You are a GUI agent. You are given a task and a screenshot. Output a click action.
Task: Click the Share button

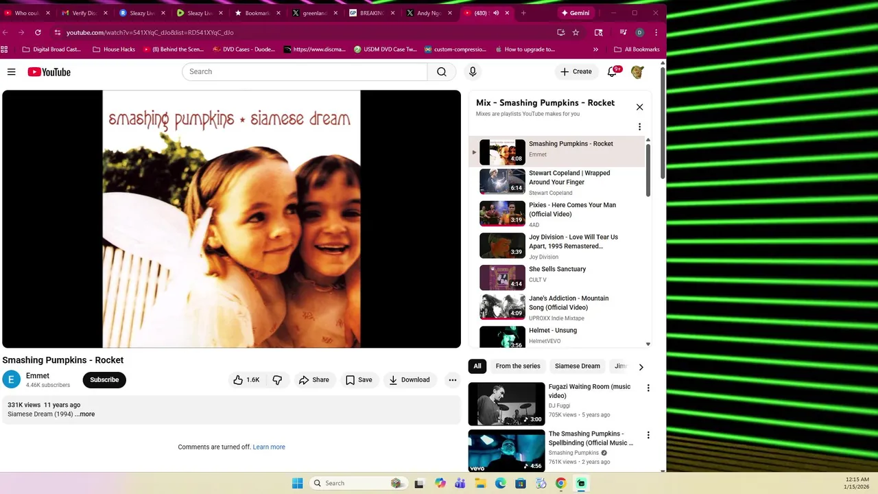[x=314, y=379]
